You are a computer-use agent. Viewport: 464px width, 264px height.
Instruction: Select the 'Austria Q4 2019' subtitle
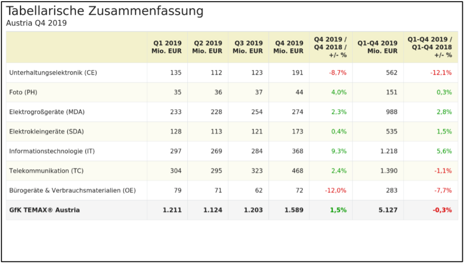pyautogui.click(x=37, y=23)
